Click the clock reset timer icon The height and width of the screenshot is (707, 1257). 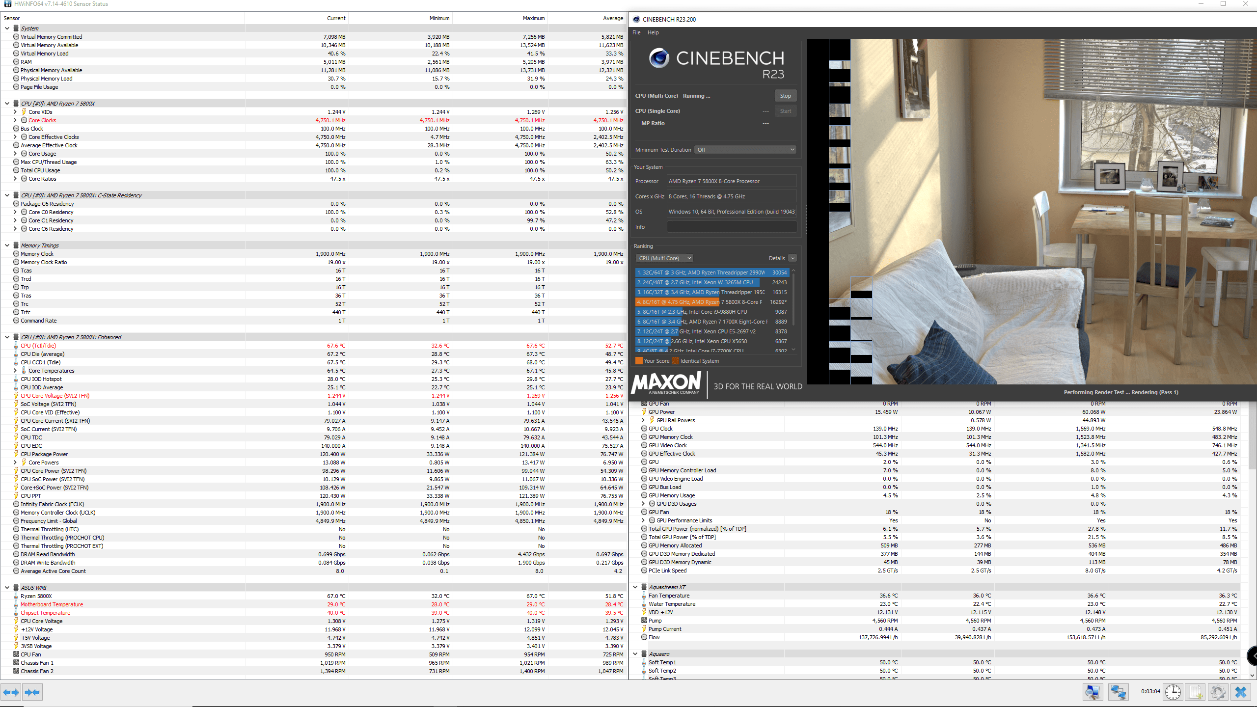point(1173,692)
